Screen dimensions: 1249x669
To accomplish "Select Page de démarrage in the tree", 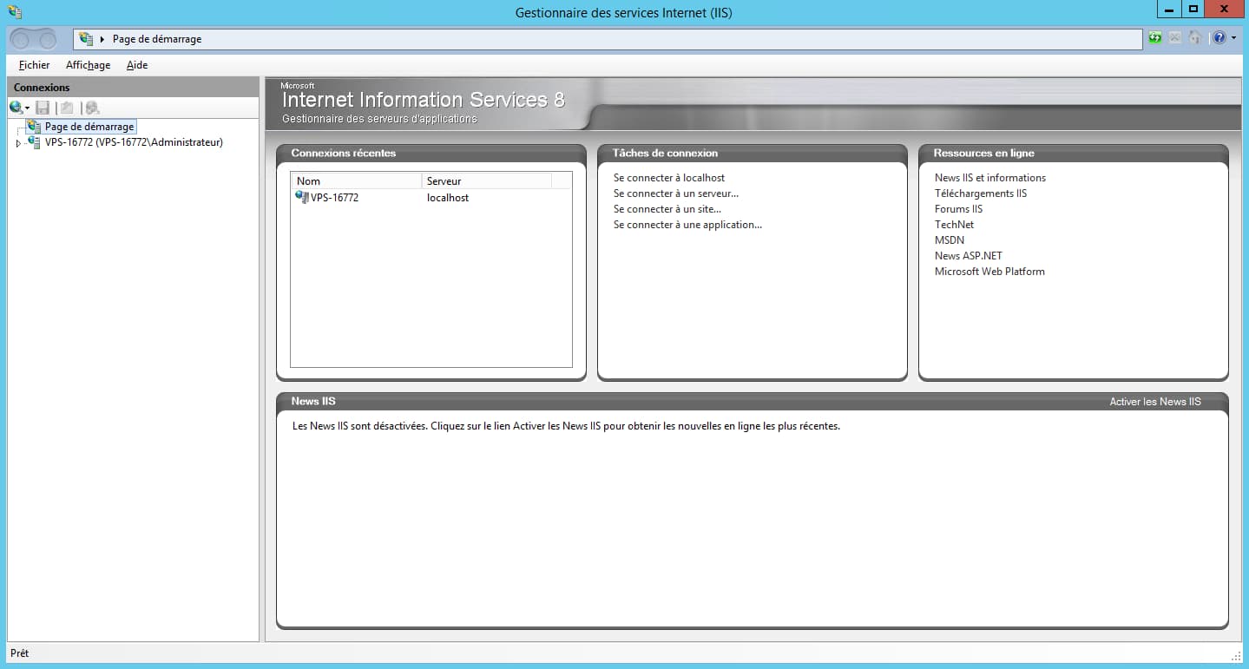I will point(89,127).
